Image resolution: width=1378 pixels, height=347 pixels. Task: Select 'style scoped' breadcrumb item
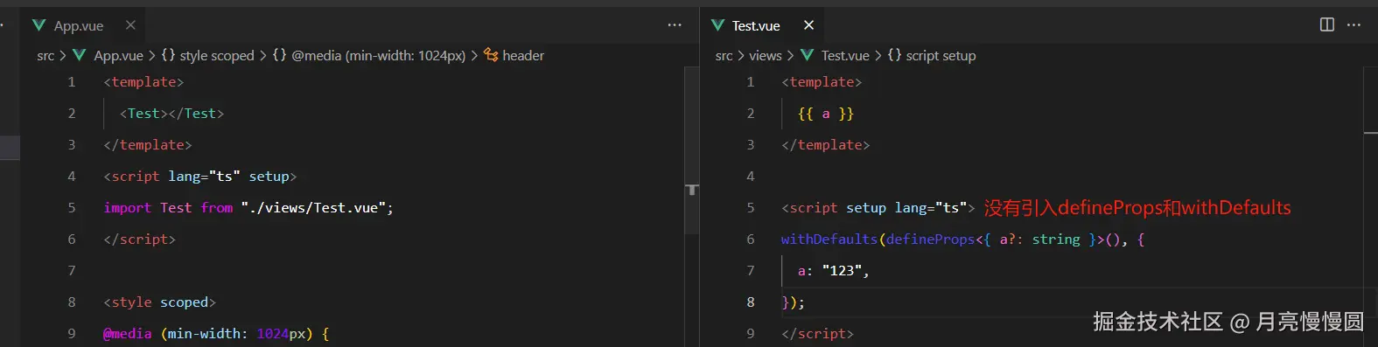point(217,56)
